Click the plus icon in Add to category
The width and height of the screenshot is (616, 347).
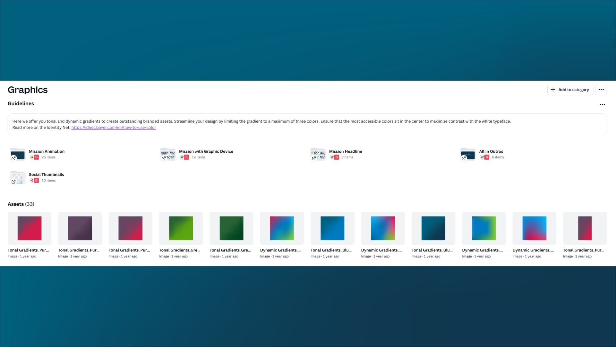pyautogui.click(x=553, y=90)
